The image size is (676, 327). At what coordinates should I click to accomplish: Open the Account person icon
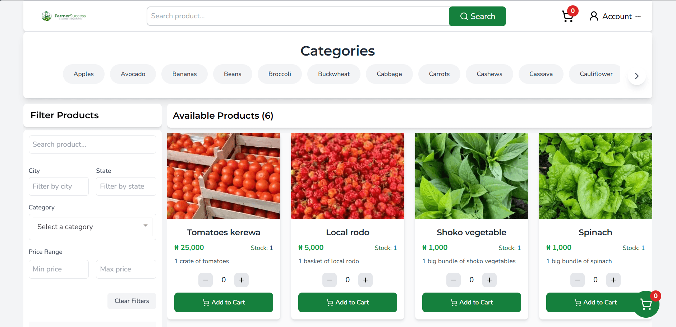coord(594,16)
